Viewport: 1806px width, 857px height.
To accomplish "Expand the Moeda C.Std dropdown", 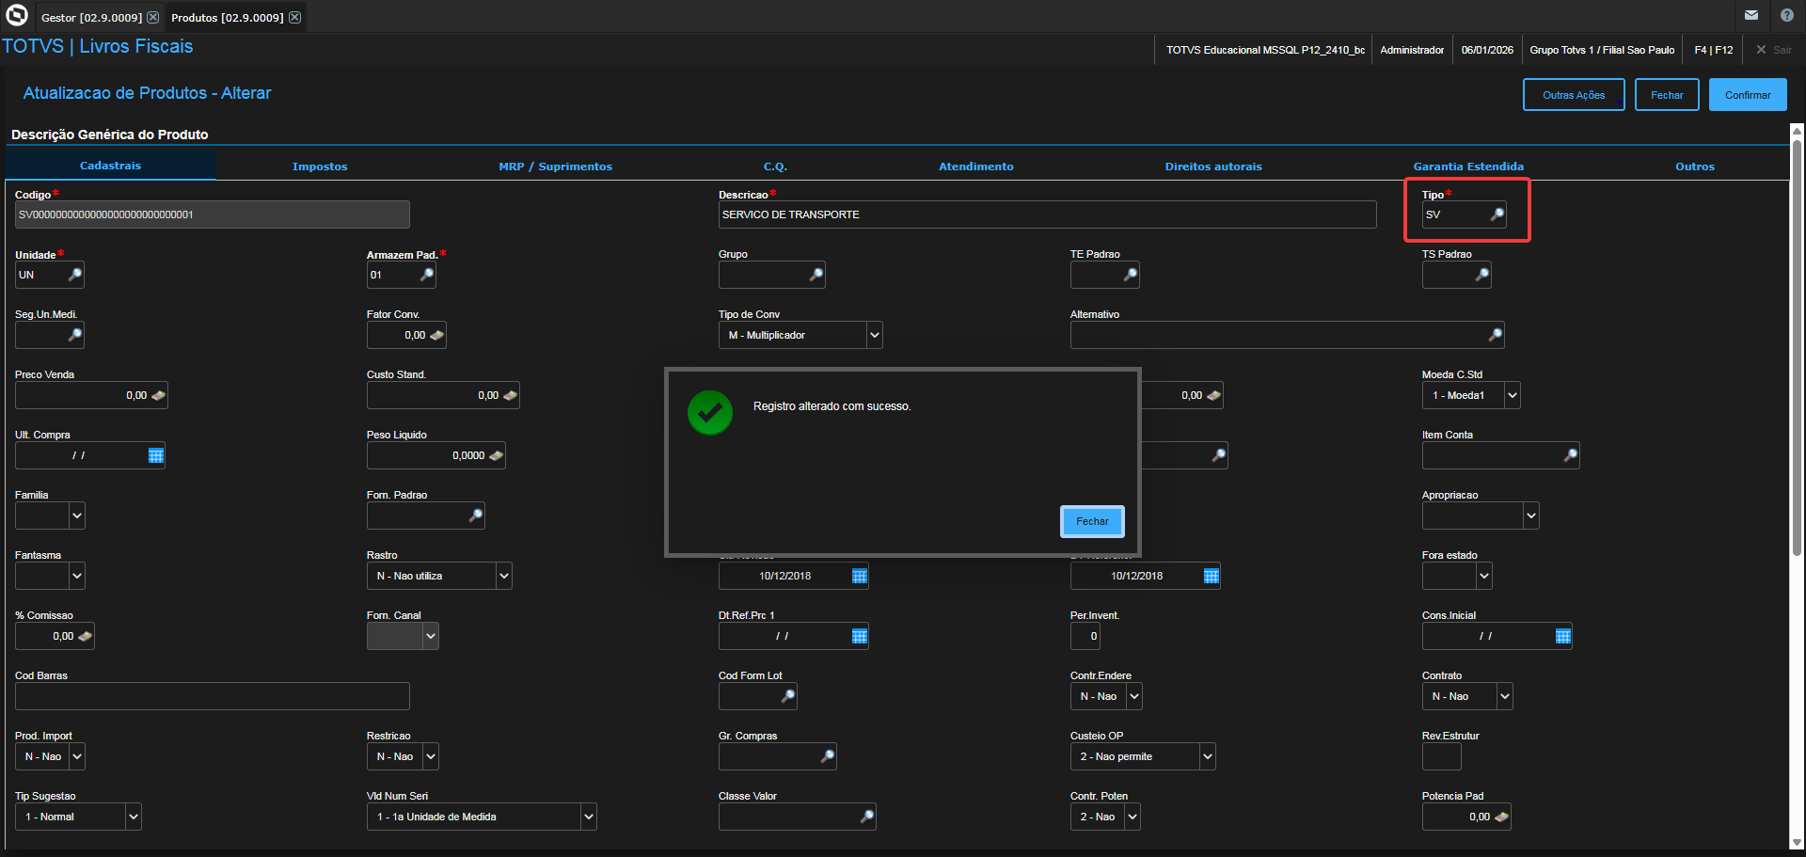I will pyautogui.click(x=1513, y=395).
